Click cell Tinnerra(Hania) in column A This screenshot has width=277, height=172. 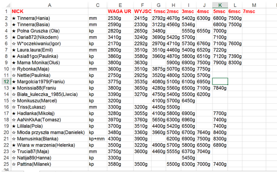50,18
